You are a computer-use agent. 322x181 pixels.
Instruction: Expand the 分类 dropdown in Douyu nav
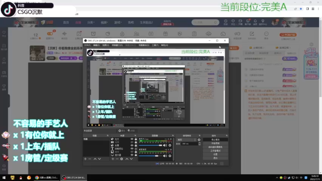[91, 23]
